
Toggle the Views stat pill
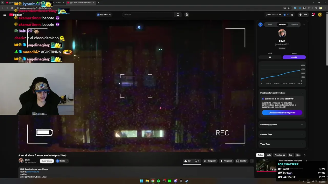point(294,57)
